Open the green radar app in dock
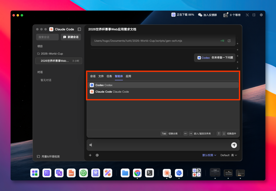276x191 pixels. pyautogui.click(x=83, y=173)
